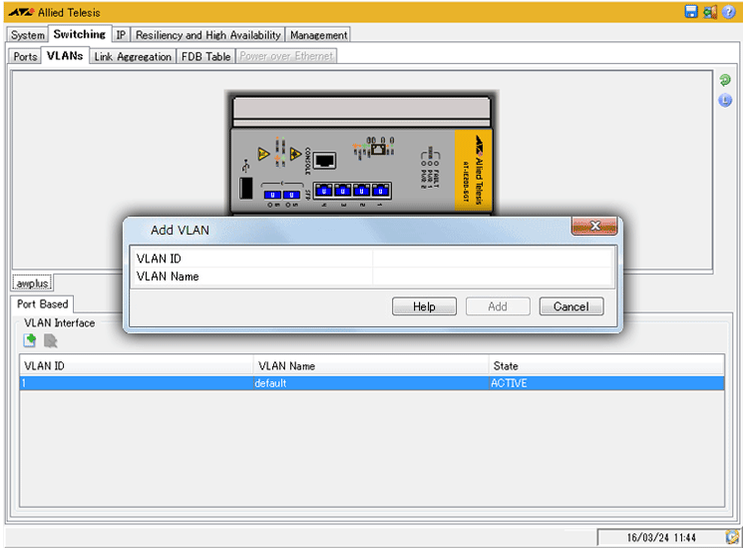This screenshot has width=745, height=550.
Task: Click the network device icon in the title bar
Action: coord(710,12)
